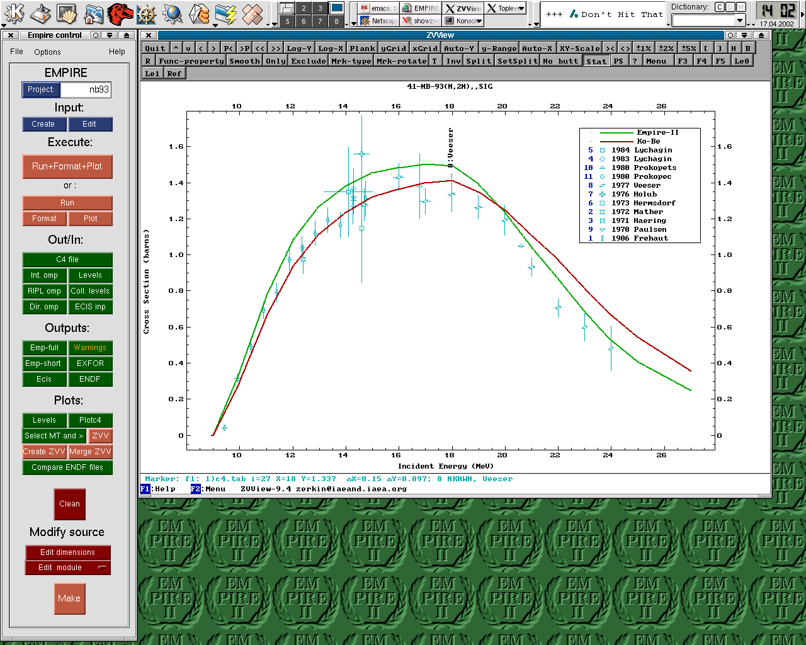
Task: Shift the plot right with > button
Action: pos(213,48)
